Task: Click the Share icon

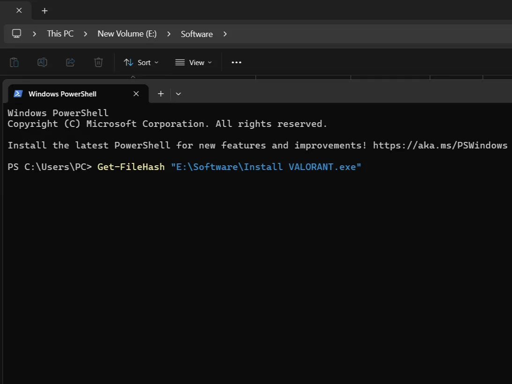Action: pyautogui.click(x=70, y=62)
